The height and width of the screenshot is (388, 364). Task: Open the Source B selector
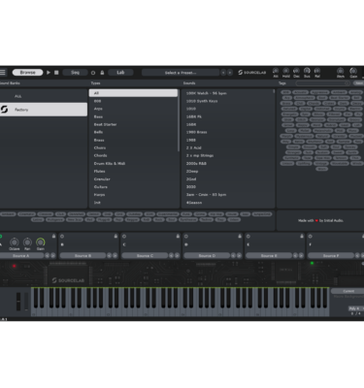83,256
